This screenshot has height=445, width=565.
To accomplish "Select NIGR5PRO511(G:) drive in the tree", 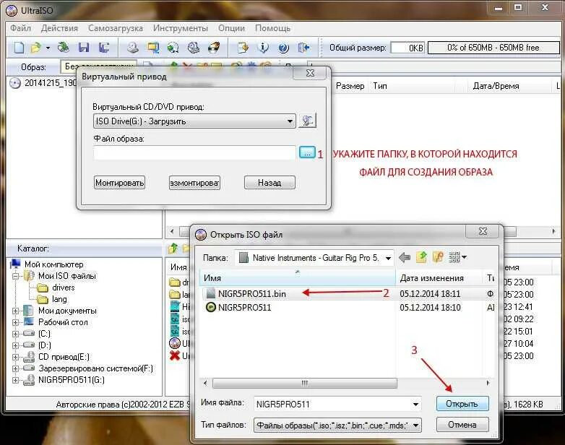I will click(x=72, y=380).
